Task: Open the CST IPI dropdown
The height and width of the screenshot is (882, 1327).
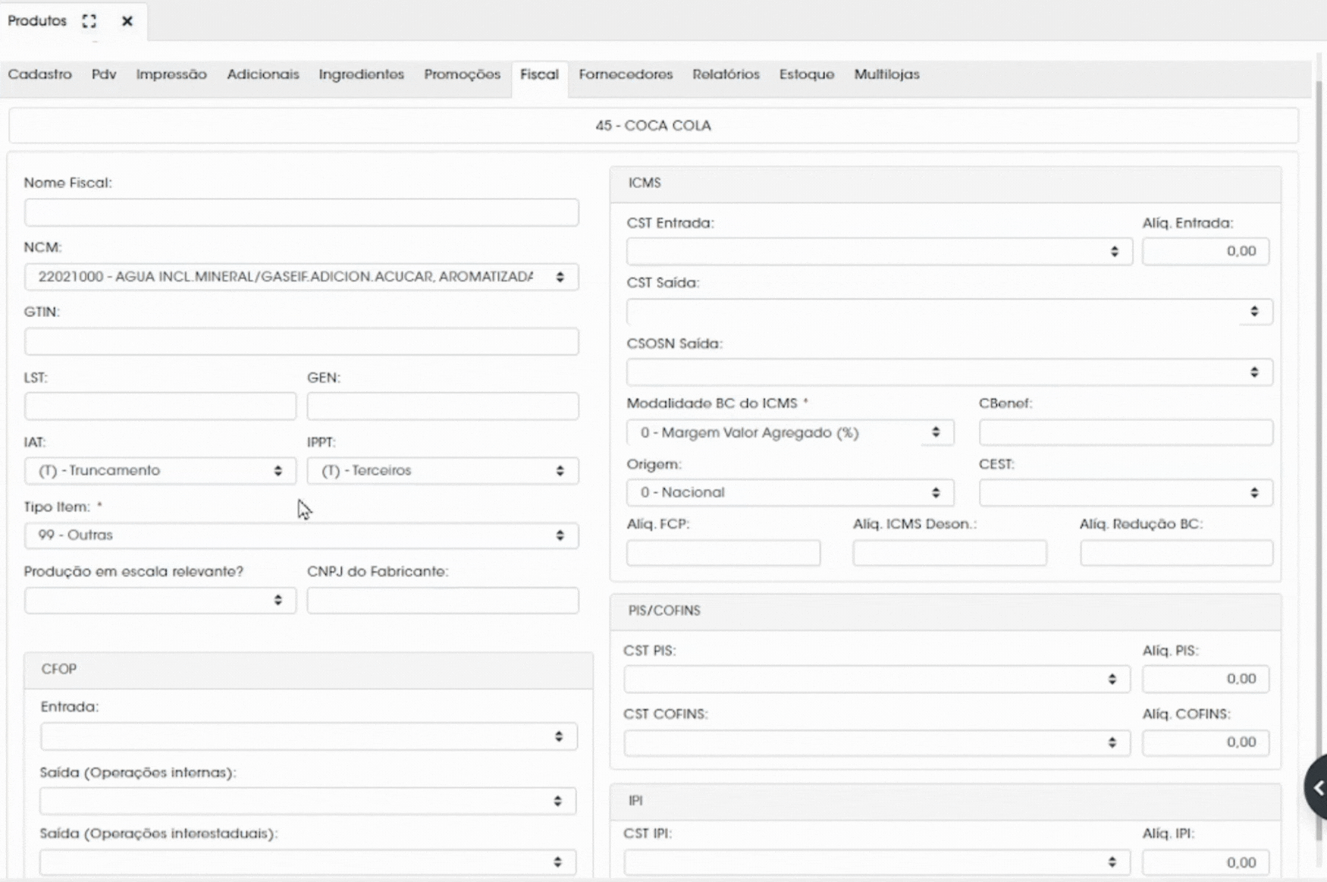Action: point(877,862)
